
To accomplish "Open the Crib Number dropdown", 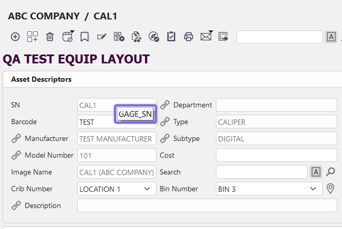I will (x=116, y=189).
